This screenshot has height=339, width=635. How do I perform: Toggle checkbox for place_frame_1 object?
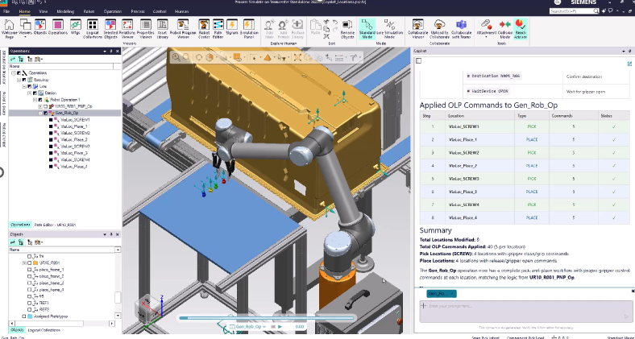(x=30, y=270)
